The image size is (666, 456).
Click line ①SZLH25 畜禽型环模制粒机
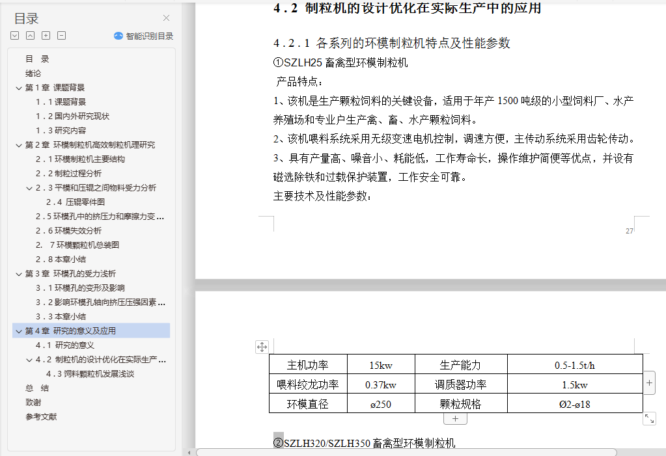coord(340,63)
